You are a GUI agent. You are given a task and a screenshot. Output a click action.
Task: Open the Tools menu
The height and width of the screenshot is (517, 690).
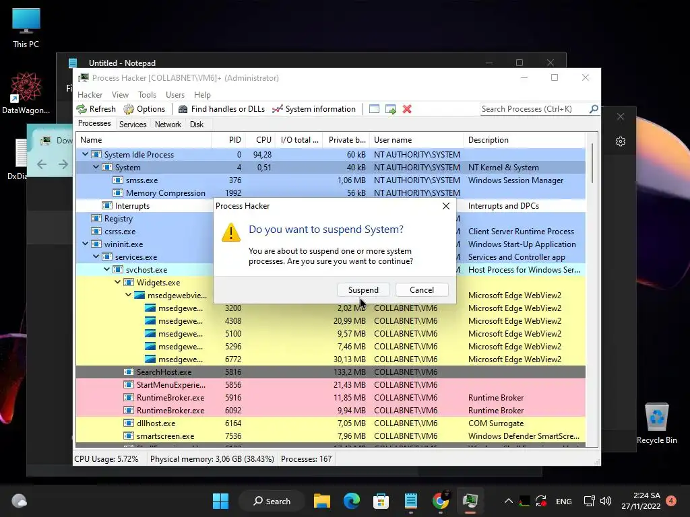click(147, 95)
